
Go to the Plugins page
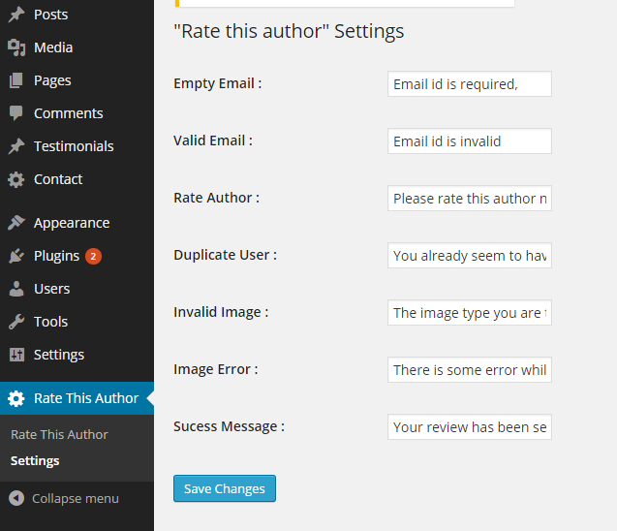[x=77, y=256]
